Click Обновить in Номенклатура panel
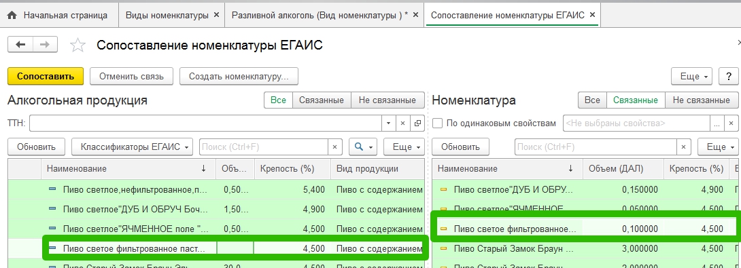741x268 pixels. (460, 147)
